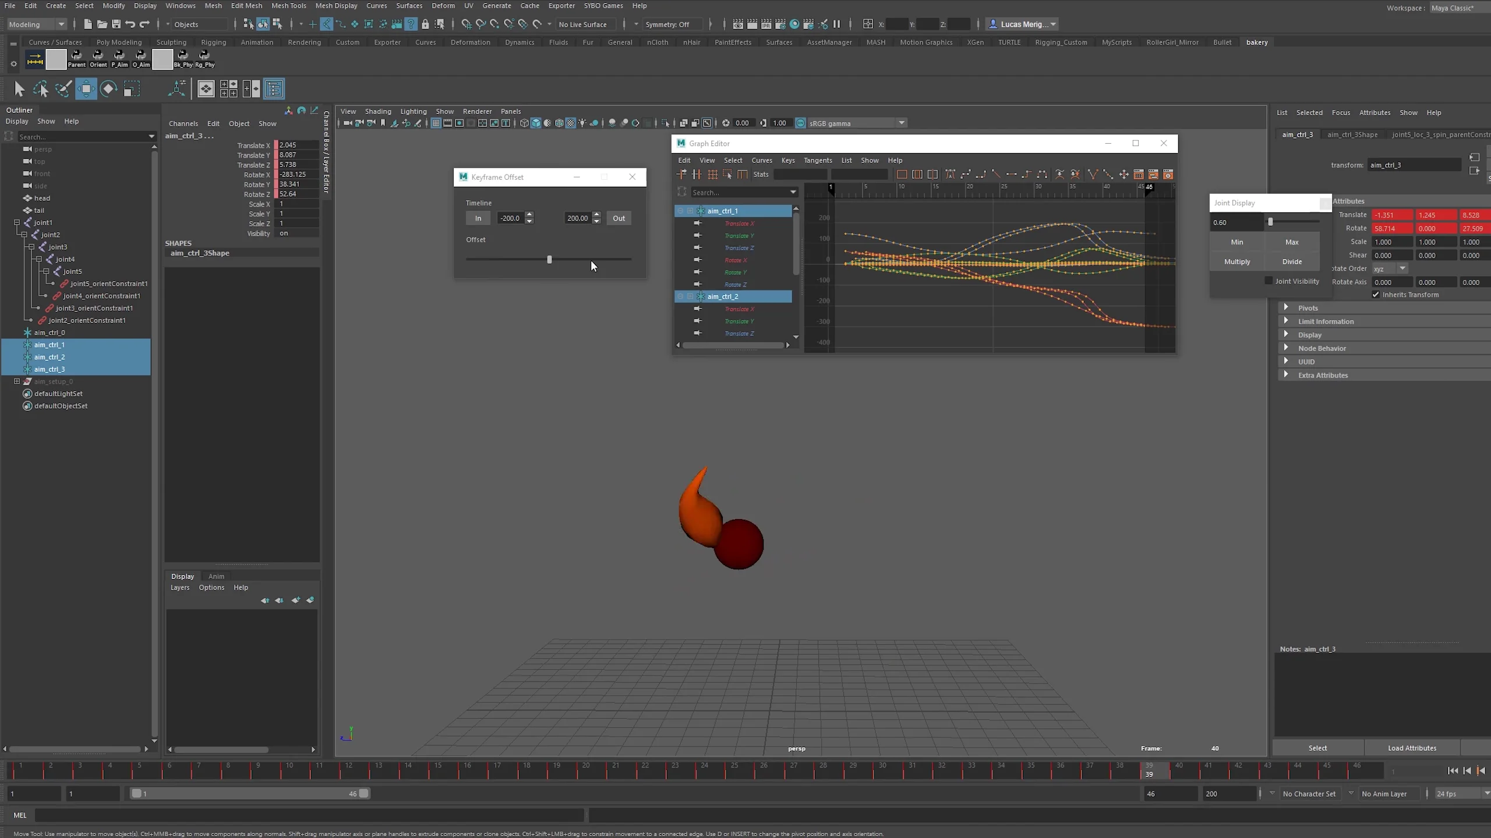
Task: Click the Multiply button in Joint Display
Action: [x=1236, y=261]
